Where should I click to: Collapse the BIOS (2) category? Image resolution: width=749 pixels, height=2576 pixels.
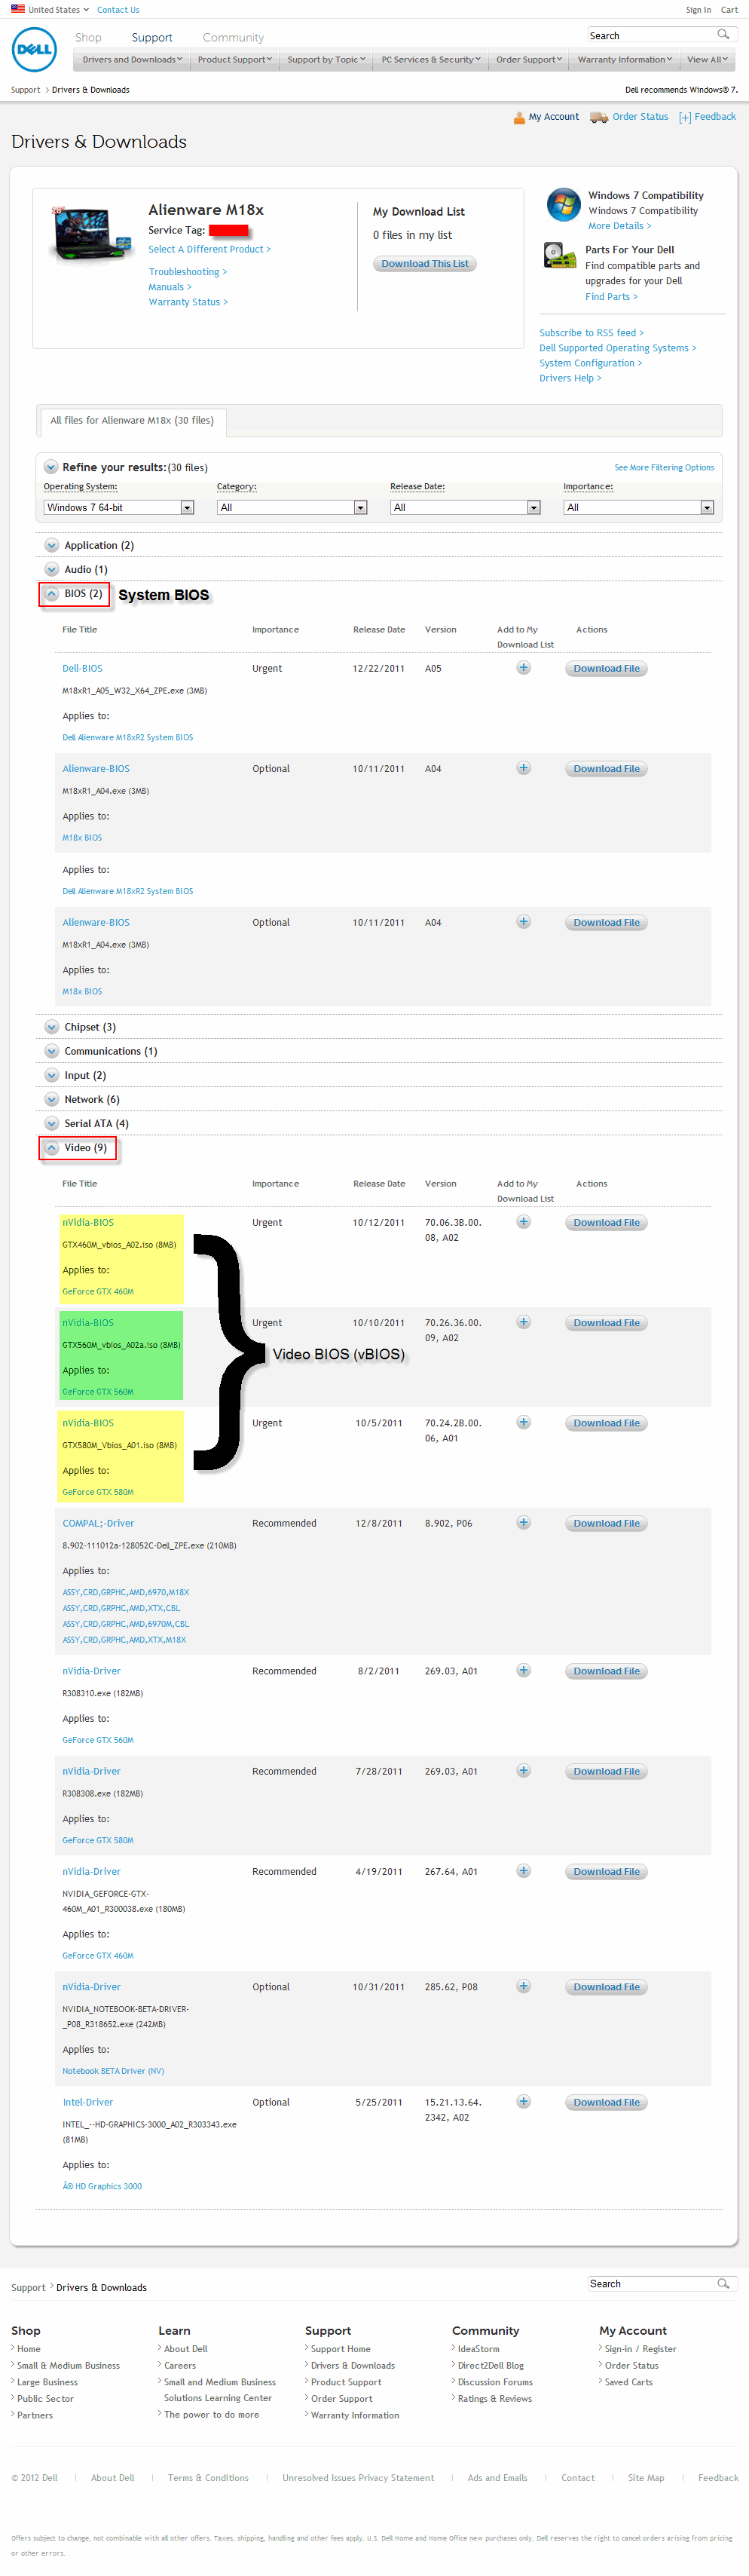pyautogui.click(x=52, y=594)
